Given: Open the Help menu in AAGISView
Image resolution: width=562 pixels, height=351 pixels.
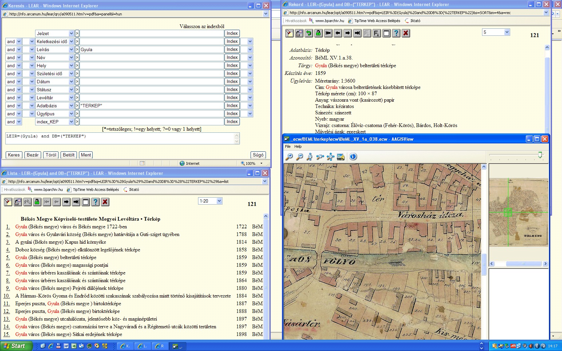Looking at the screenshot, I should click(x=298, y=146).
